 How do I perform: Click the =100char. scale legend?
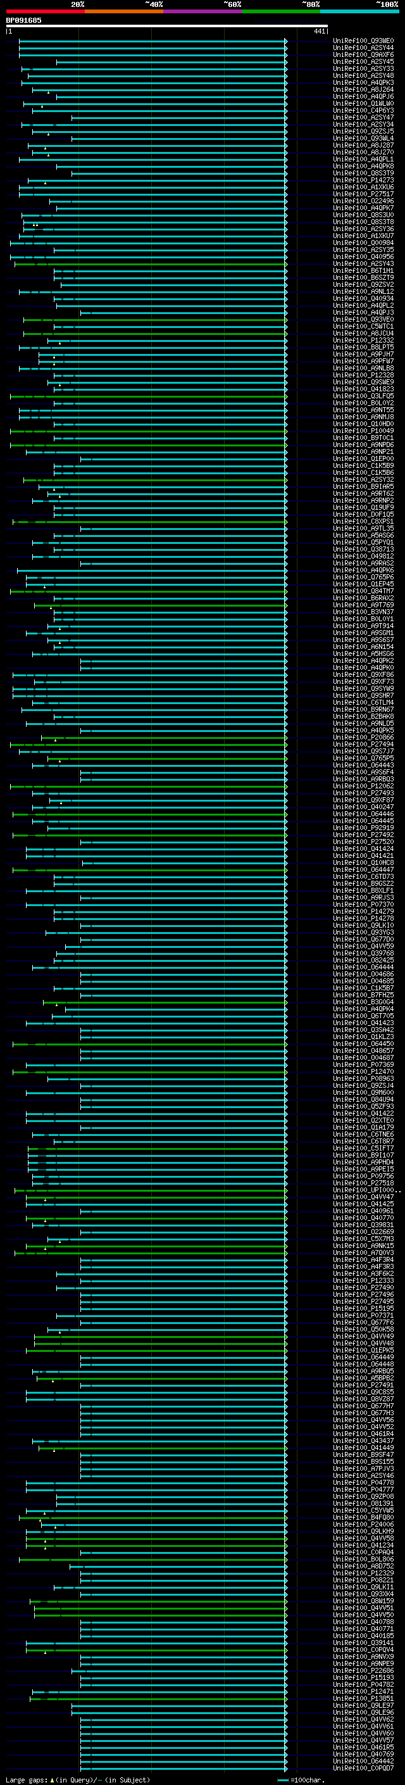coord(301,1779)
